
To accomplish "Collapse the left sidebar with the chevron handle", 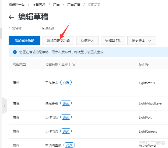I will 5,106.
